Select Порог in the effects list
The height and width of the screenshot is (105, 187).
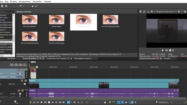[2, 37]
